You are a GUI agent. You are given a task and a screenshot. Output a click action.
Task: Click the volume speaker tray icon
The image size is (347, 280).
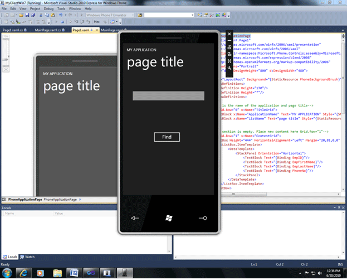tap(320, 273)
